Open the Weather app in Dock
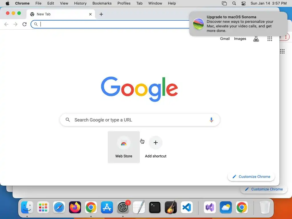The image size is (292, 219). click(226, 207)
